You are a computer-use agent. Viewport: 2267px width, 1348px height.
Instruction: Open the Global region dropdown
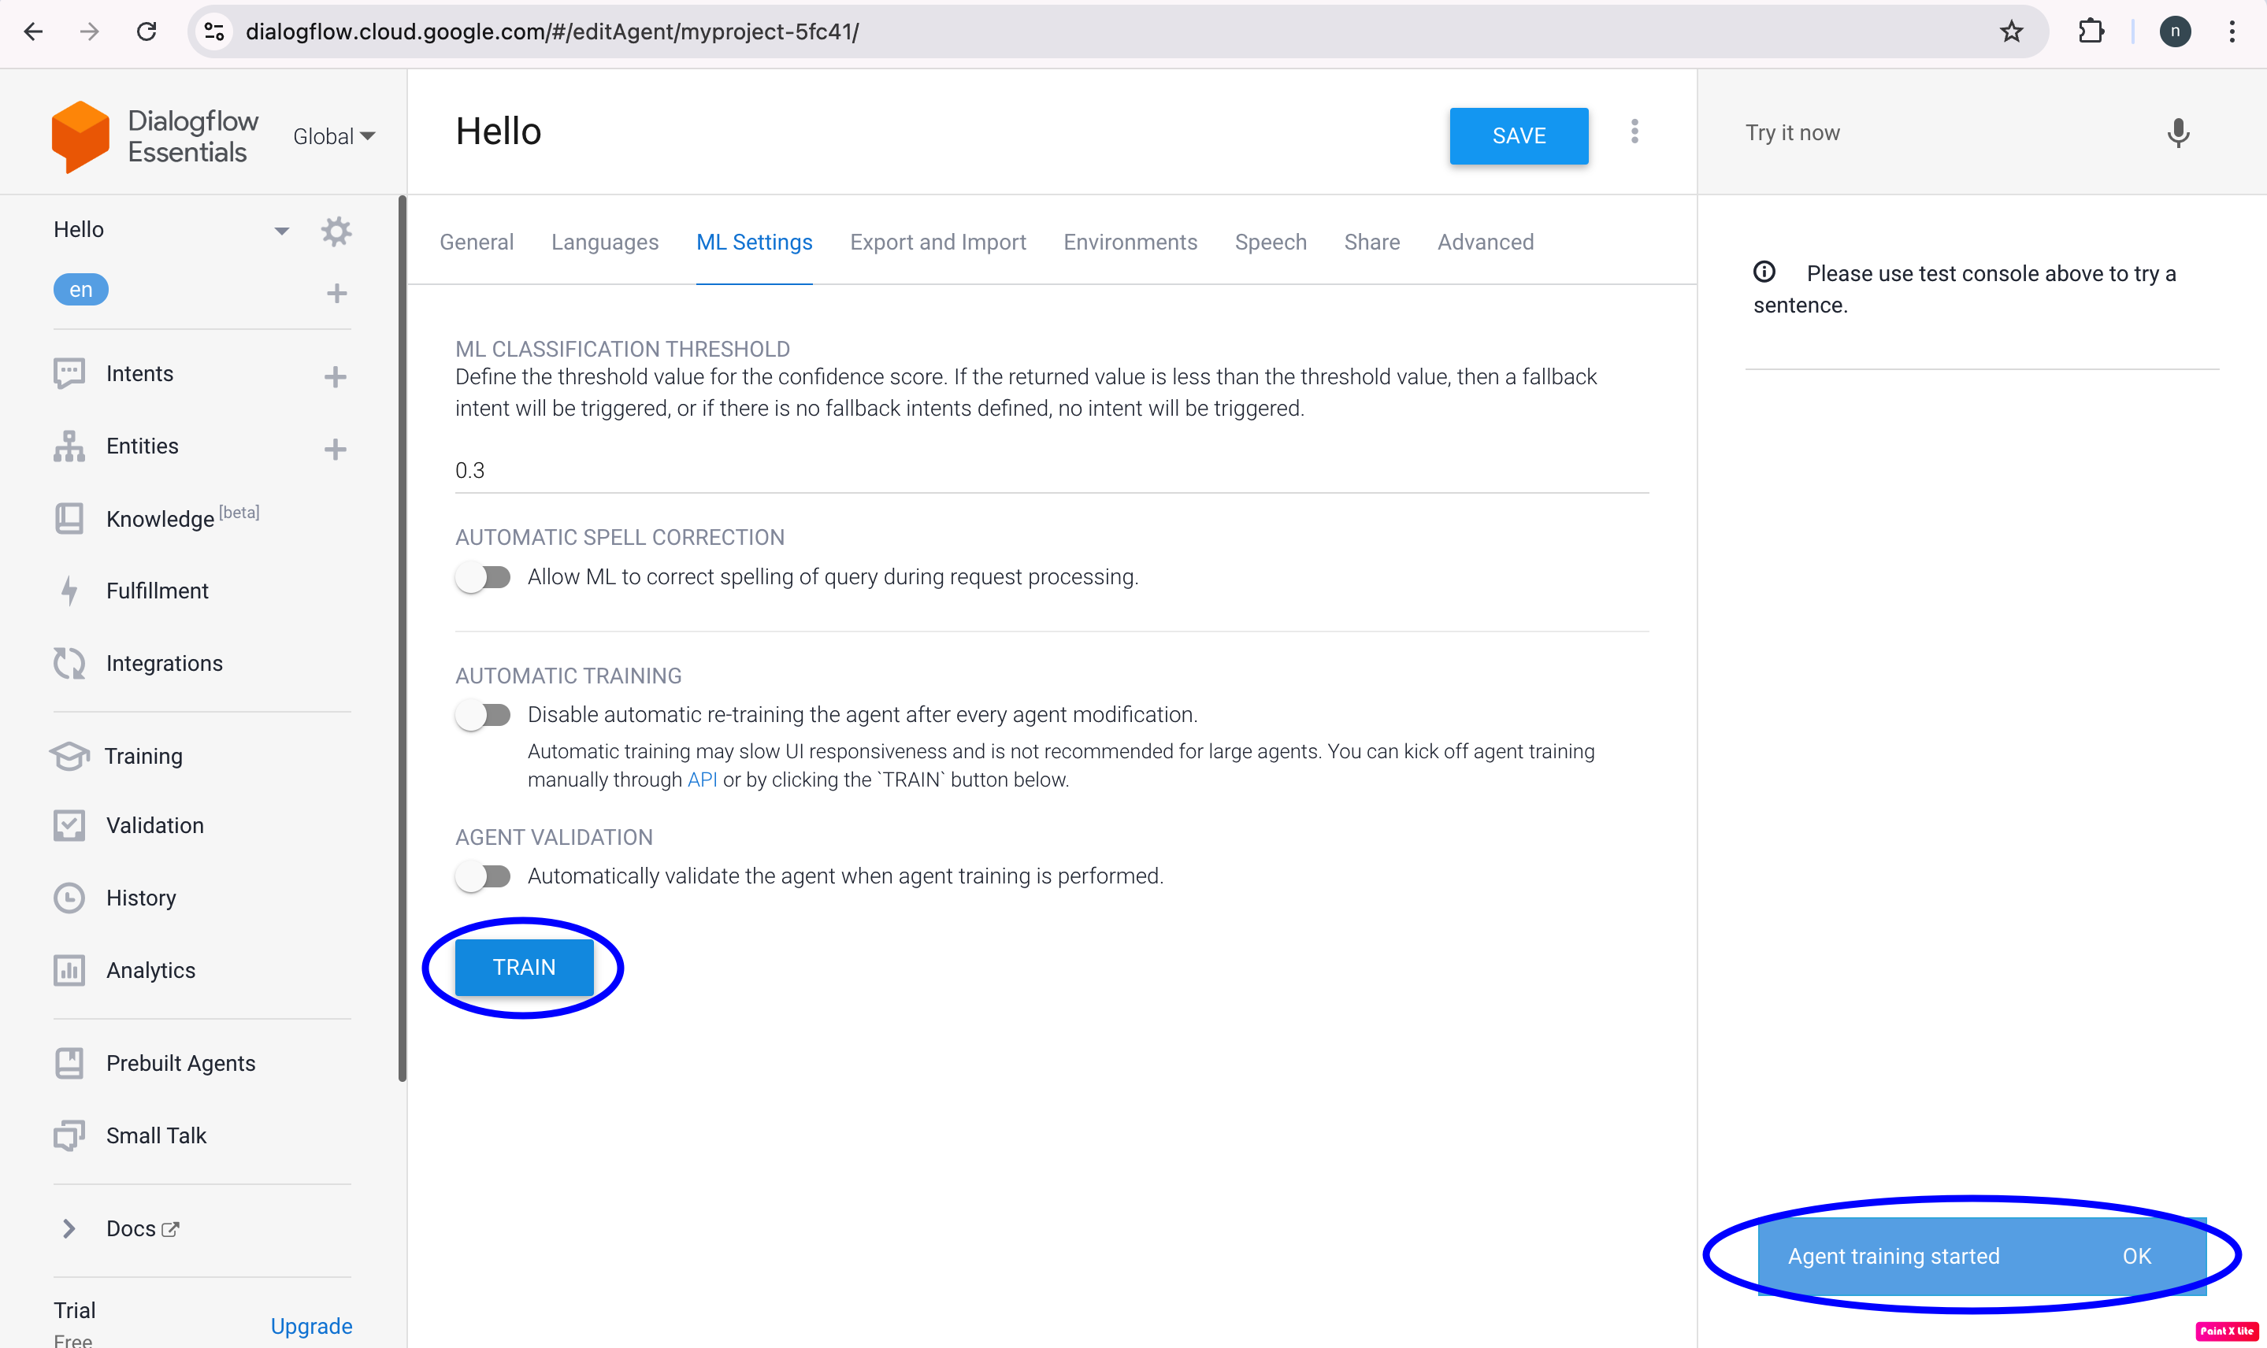click(332, 135)
